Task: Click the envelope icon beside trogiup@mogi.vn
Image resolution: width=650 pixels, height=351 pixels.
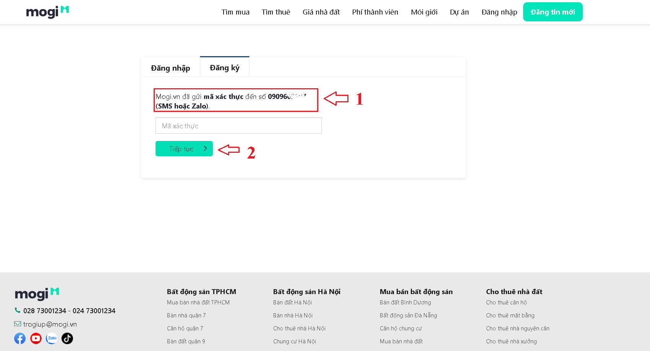Action: click(18, 324)
